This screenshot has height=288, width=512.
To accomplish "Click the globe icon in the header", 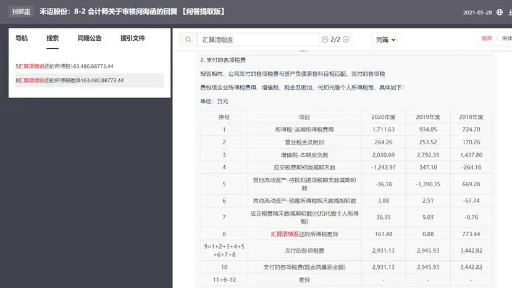I will pos(500,12).
